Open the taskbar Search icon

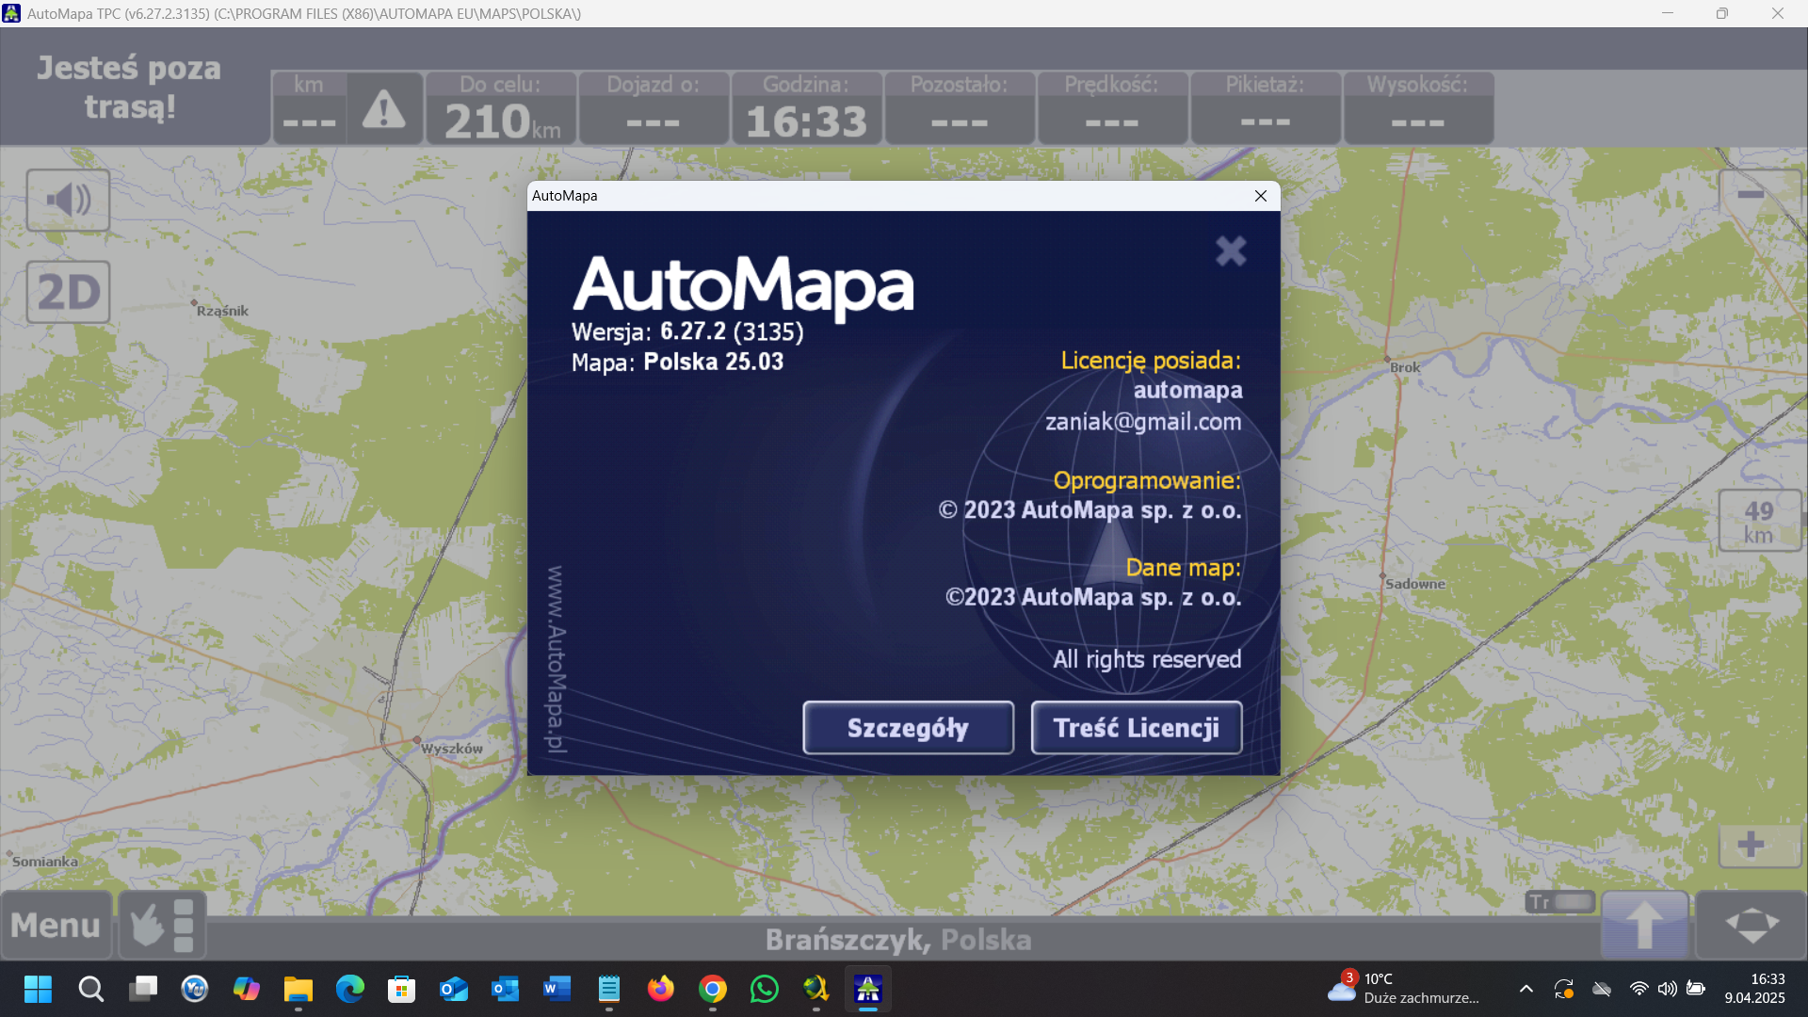(91, 989)
